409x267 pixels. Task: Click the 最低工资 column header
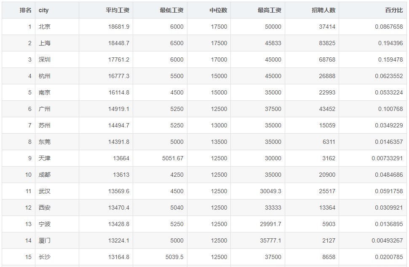tap(160, 10)
